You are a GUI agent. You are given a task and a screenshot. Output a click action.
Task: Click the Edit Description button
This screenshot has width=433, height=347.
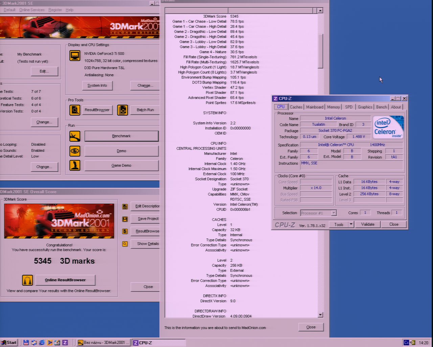click(x=145, y=206)
